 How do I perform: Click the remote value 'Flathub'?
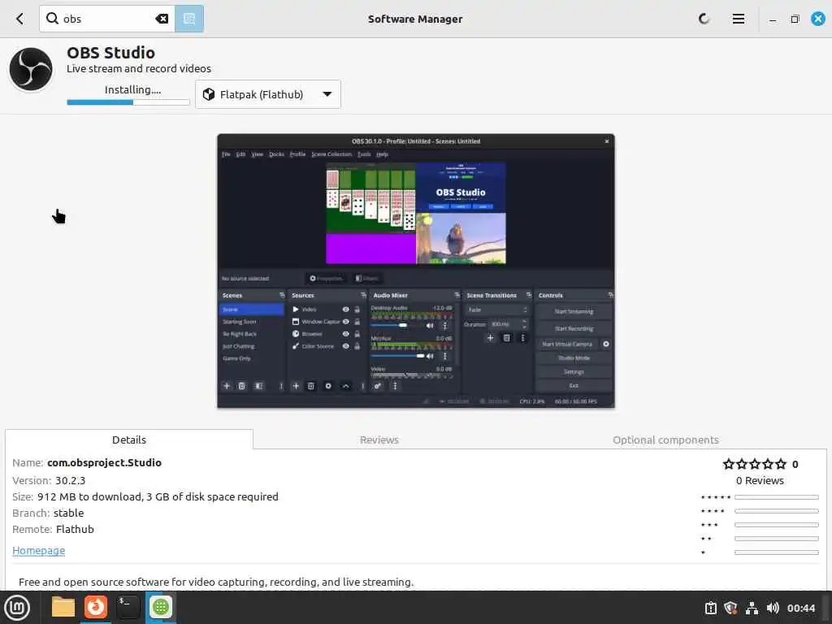click(75, 529)
